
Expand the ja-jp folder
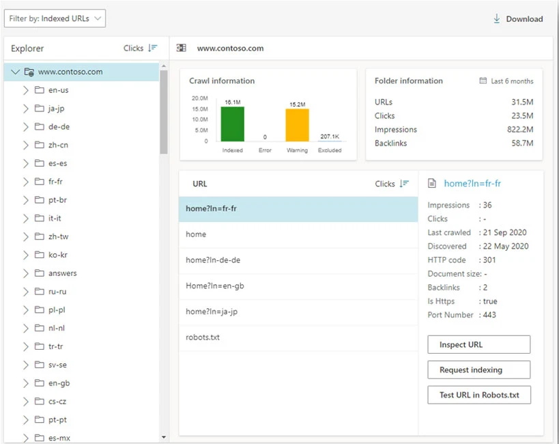click(x=25, y=109)
